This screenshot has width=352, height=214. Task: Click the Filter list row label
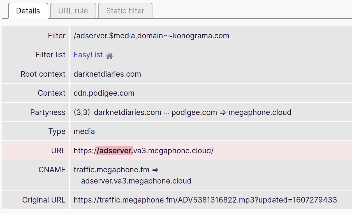pyautogui.click(x=51, y=55)
